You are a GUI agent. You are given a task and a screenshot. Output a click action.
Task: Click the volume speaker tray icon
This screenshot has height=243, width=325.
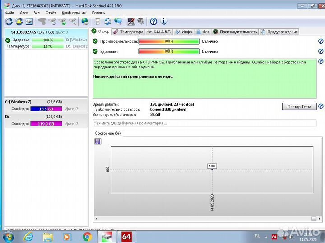point(292,237)
